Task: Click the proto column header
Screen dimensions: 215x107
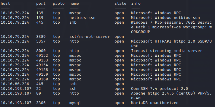Action: 58,4
